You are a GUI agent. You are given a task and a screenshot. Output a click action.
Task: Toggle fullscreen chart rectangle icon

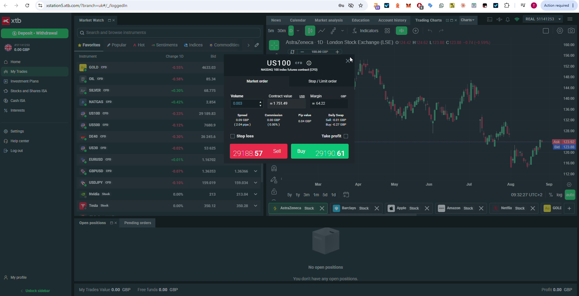click(x=546, y=31)
